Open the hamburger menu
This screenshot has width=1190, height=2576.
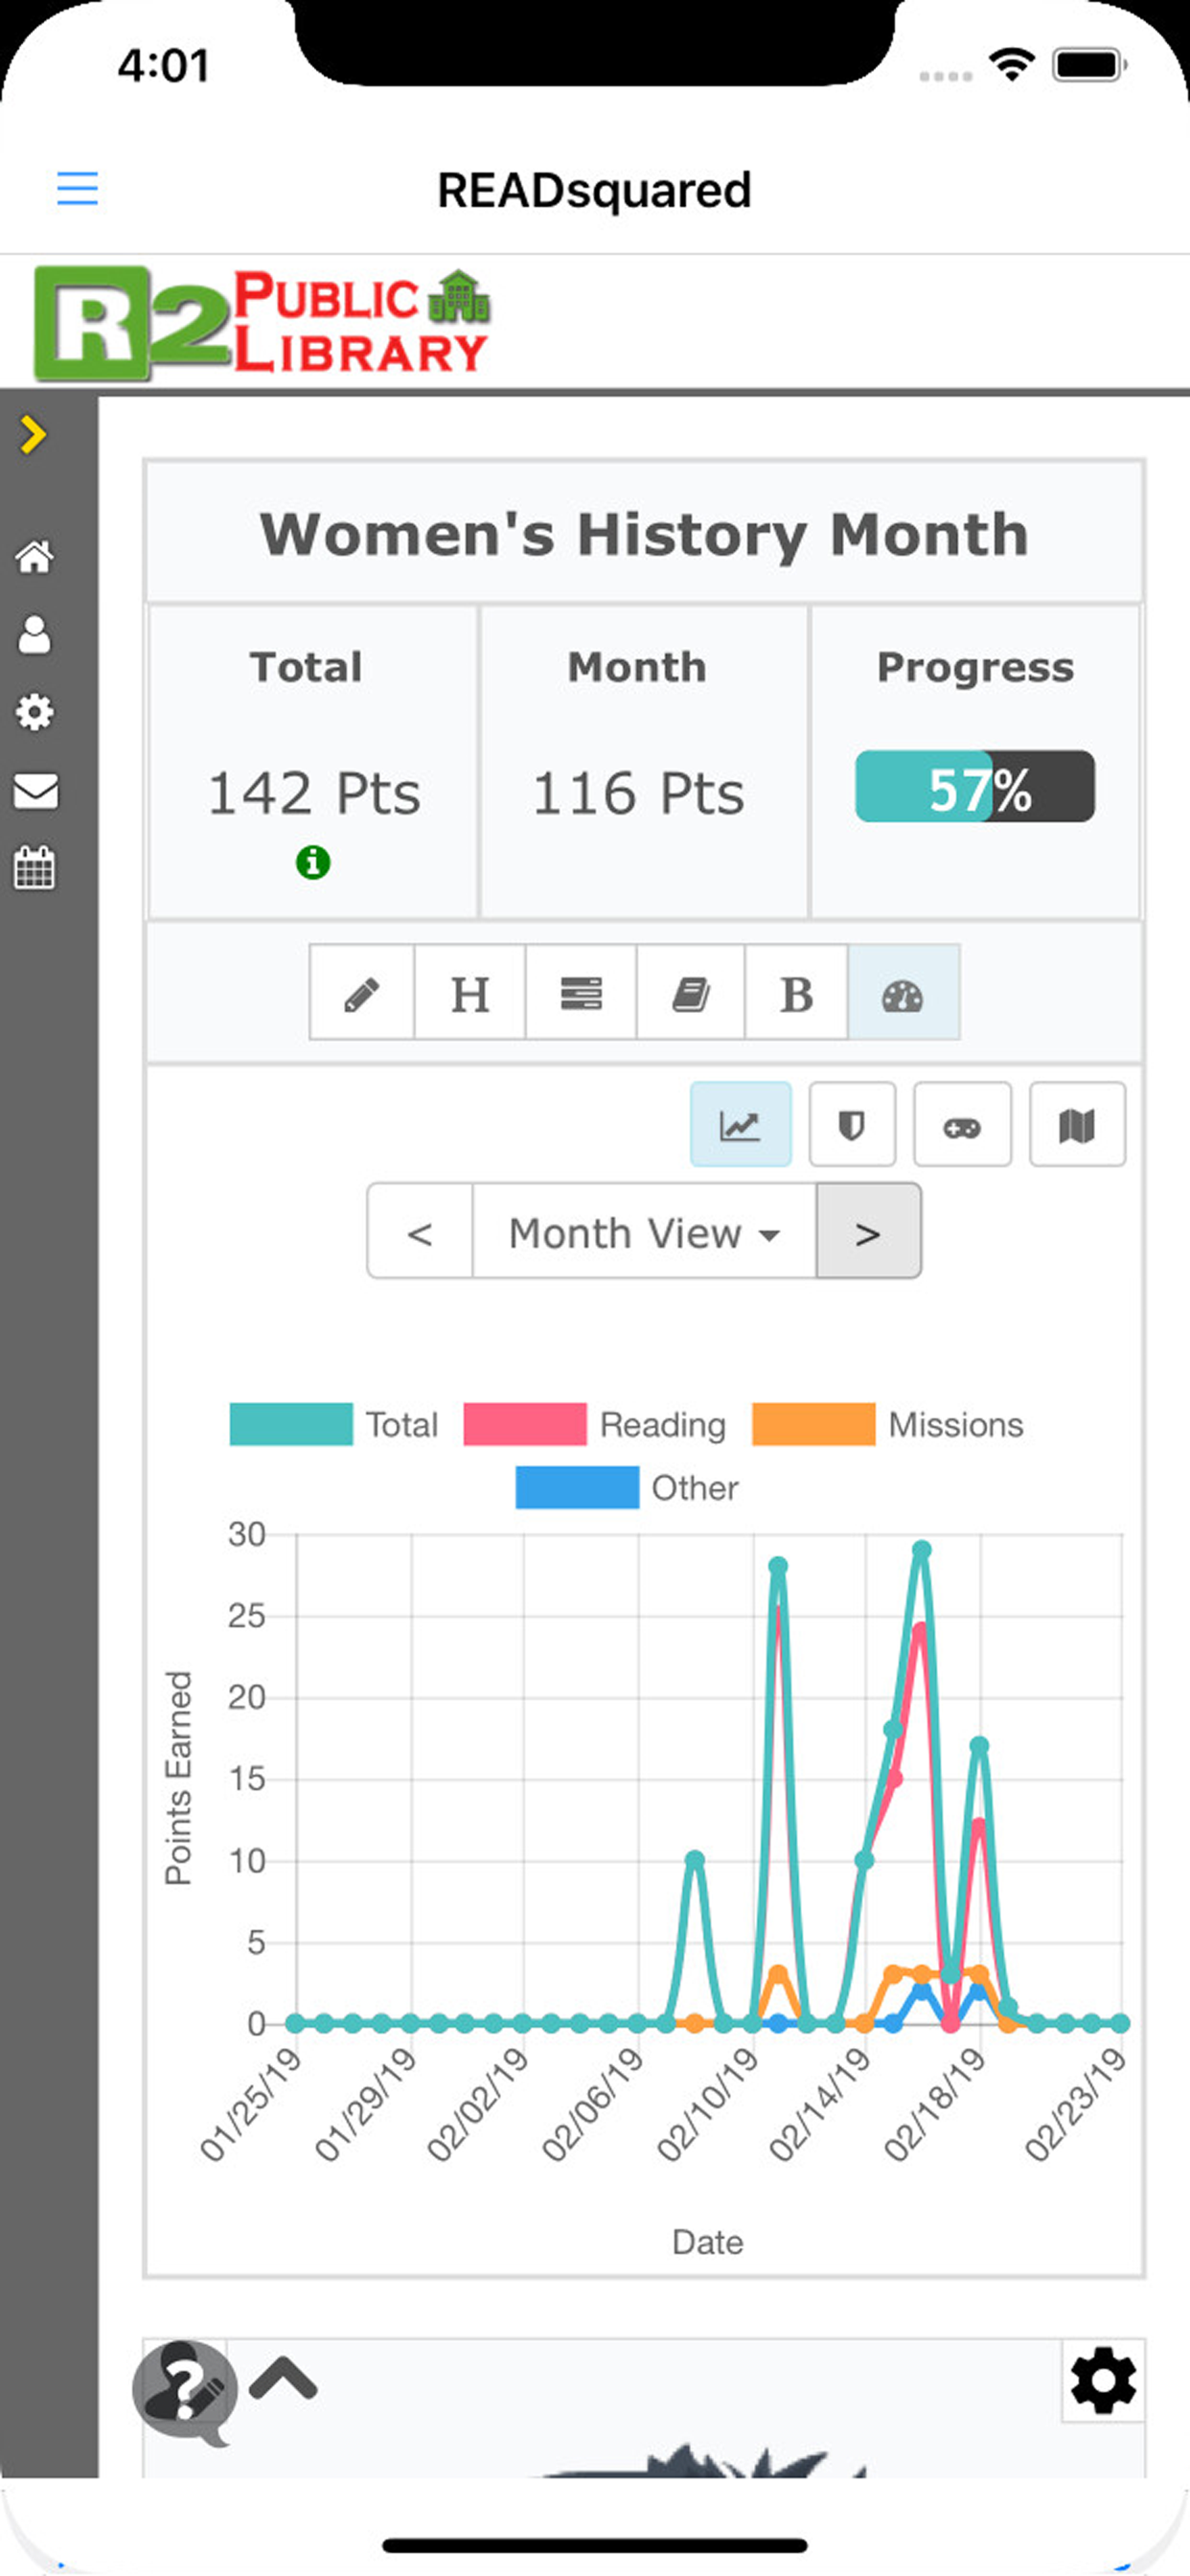pyautogui.click(x=77, y=188)
